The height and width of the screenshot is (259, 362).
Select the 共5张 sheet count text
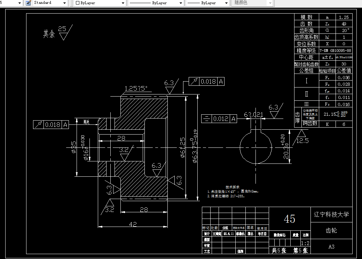tap(279, 250)
